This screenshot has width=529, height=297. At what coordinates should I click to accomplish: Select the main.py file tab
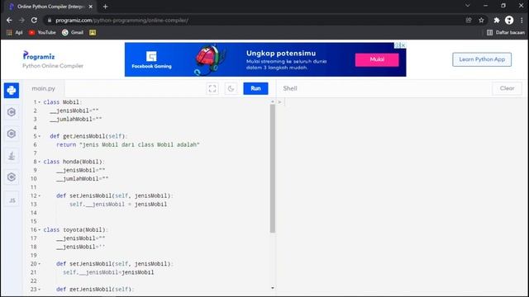click(44, 88)
